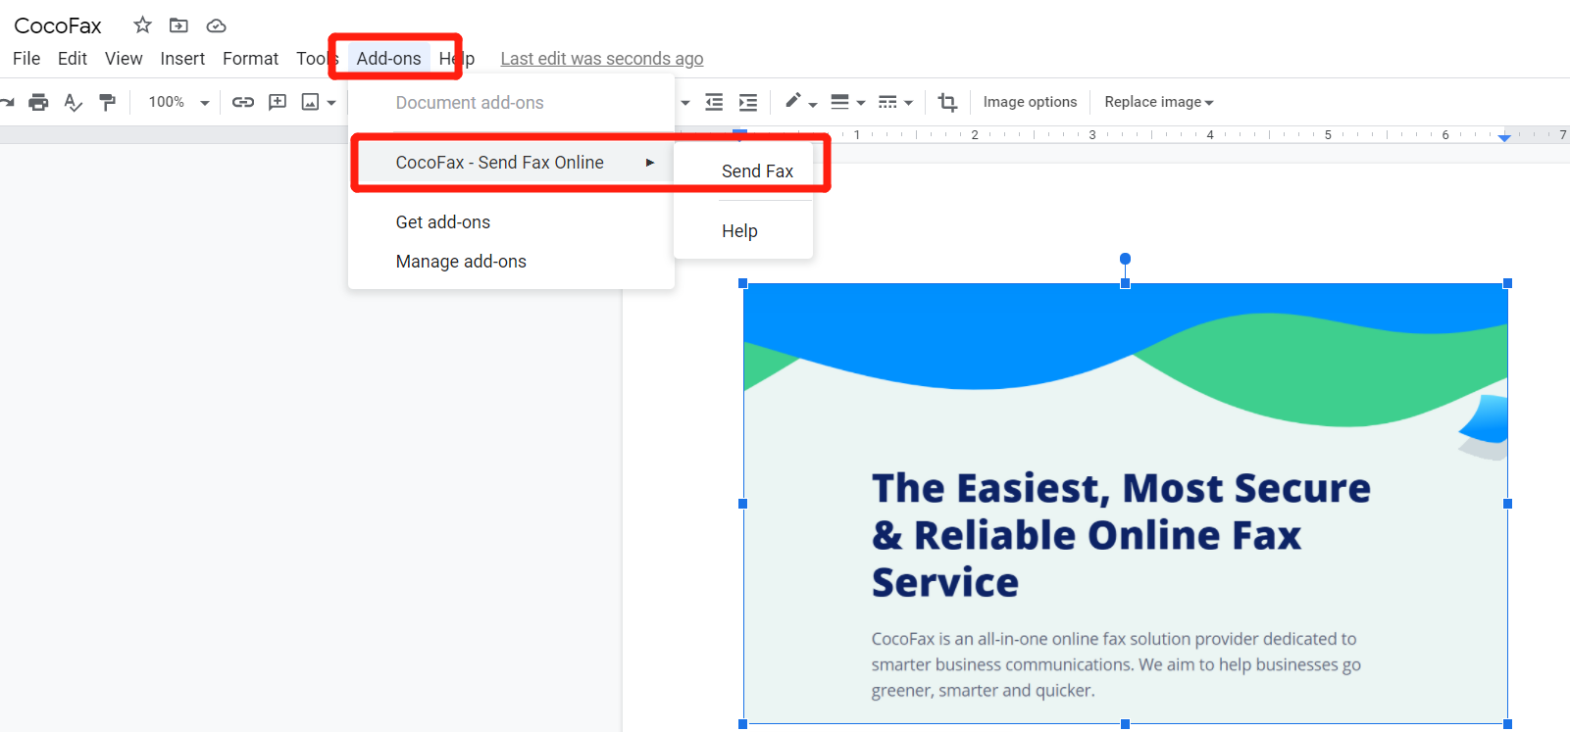Screen dimensions: 1570x732
Task: Open the dropdown arrow left of Decrease indent
Action: [685, 103]
